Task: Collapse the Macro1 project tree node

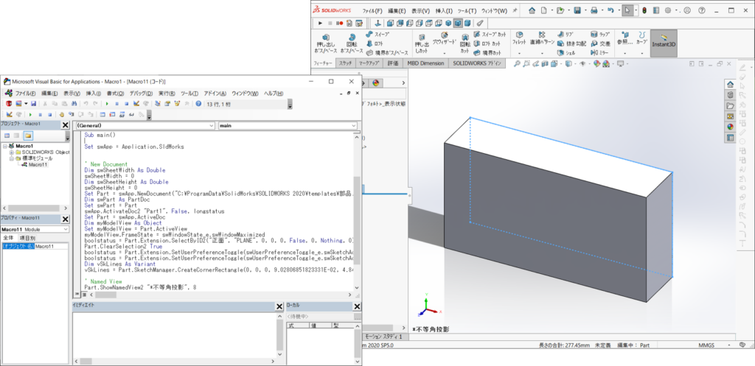Action: pos(5,146)
